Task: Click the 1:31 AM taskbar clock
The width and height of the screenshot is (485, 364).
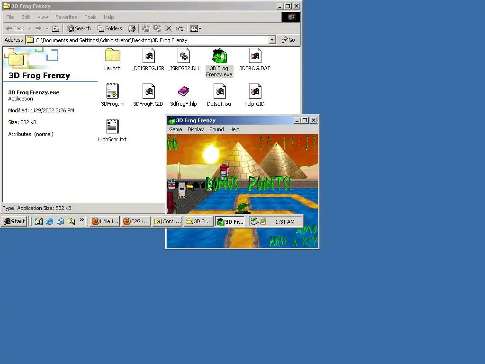Action: click(x=285, y=222)
